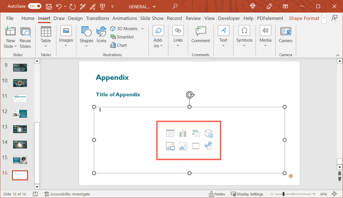Screen dimensions: 343x198
Task: Click the Save icon in title bar
Action: point(49,7)
